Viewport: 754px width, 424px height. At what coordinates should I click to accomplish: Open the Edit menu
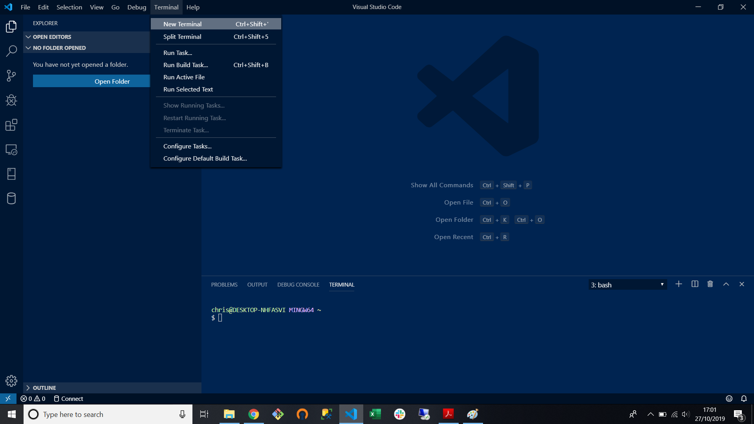coord(43,7)
